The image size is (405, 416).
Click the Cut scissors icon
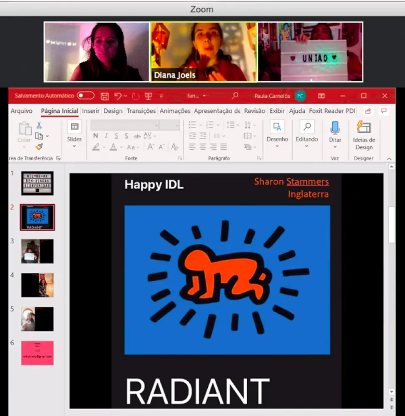pos(39,125)
